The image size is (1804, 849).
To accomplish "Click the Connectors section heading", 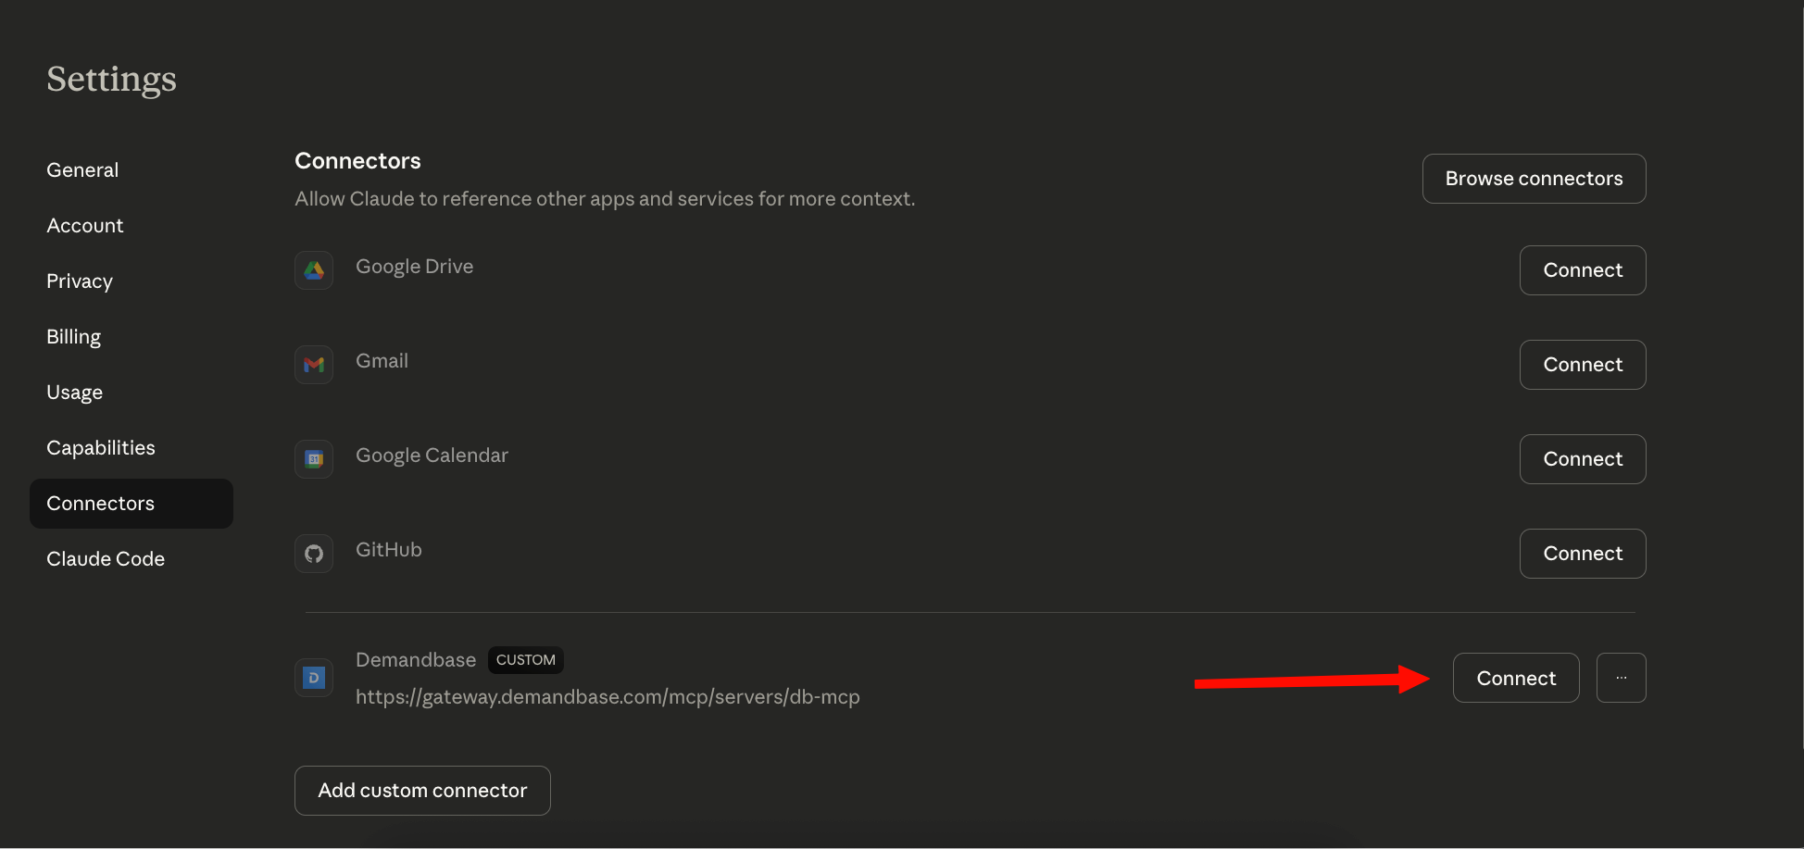I will pos(357,161).
